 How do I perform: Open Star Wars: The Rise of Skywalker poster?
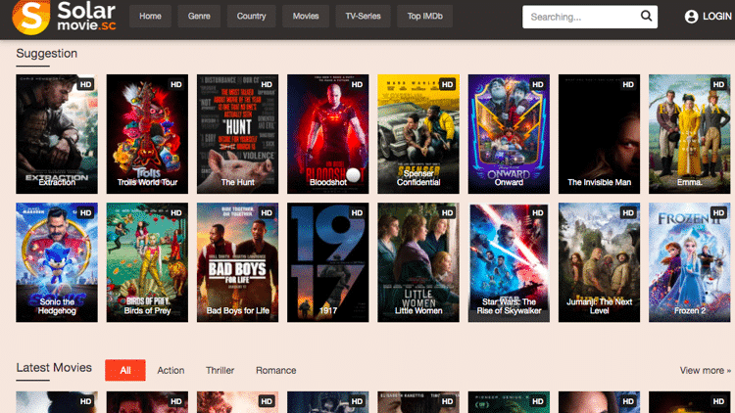click(509, 262)
